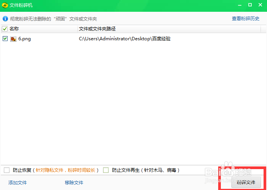Click the 文件粉碎机 window title text

pyautogui.click(x=21, y=5)
